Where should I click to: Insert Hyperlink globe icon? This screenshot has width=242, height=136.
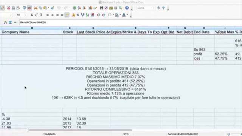(x=74, y=8)
